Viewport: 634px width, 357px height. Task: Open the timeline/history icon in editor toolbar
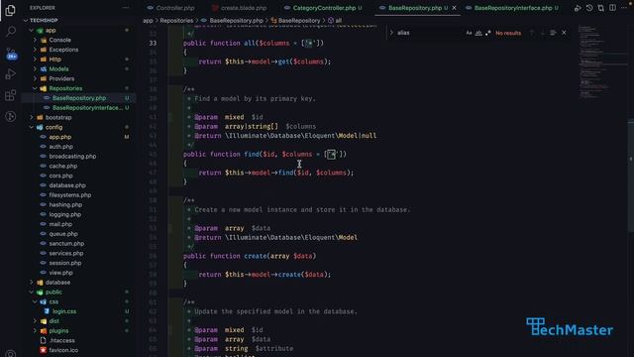pyautogui.click(x=589, y=8)
